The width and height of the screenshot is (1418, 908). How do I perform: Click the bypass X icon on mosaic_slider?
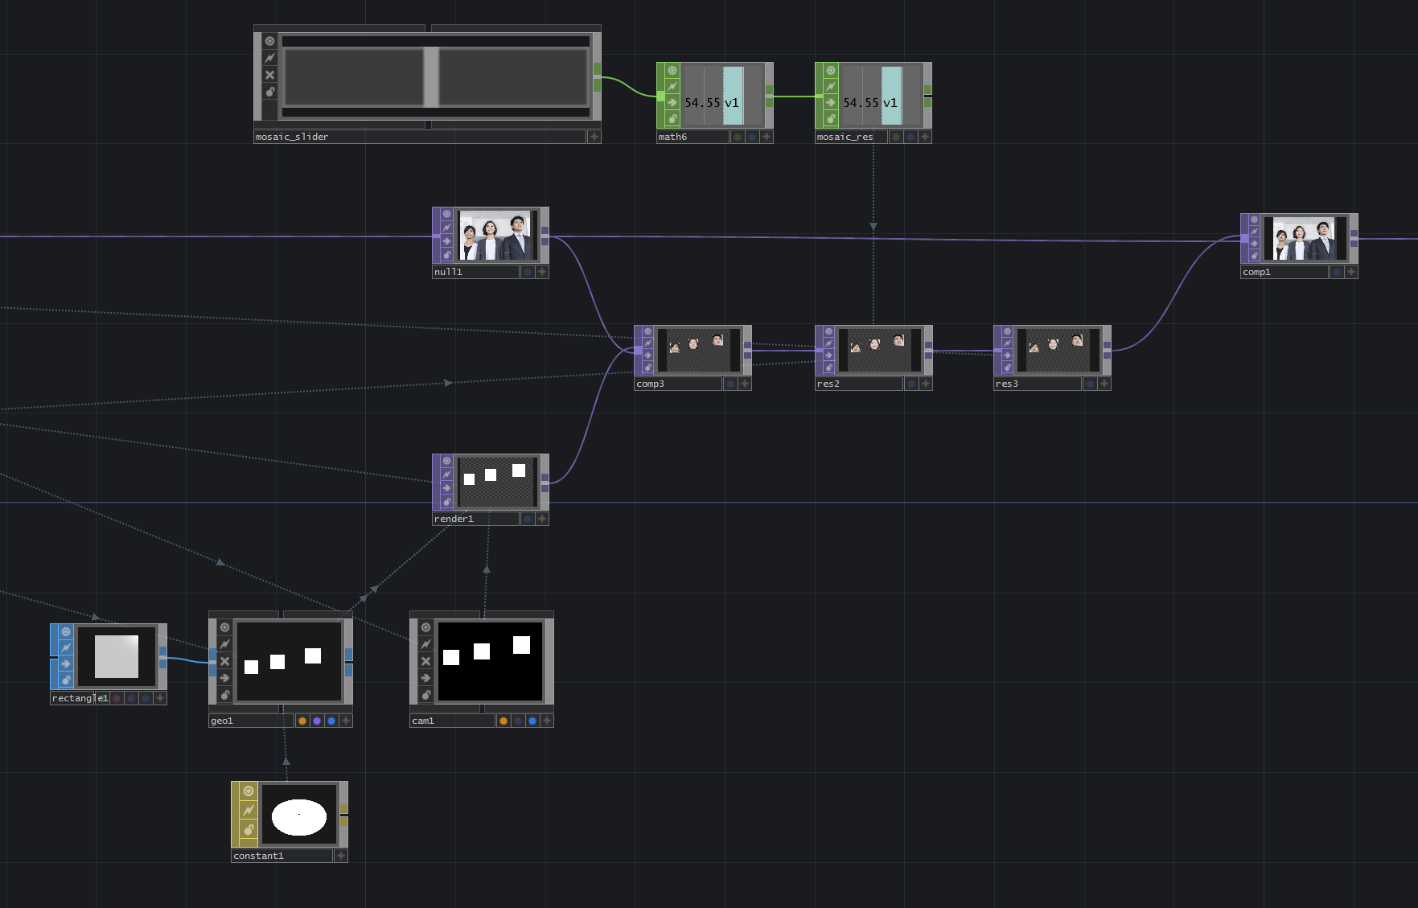269,75
